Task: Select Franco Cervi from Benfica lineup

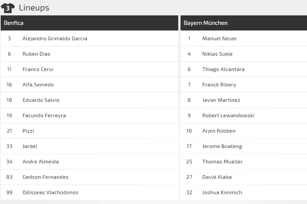Action: (x=38, y=69)
